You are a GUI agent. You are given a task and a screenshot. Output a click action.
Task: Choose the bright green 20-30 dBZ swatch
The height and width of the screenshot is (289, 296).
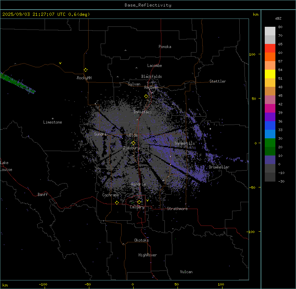[270, 143]
